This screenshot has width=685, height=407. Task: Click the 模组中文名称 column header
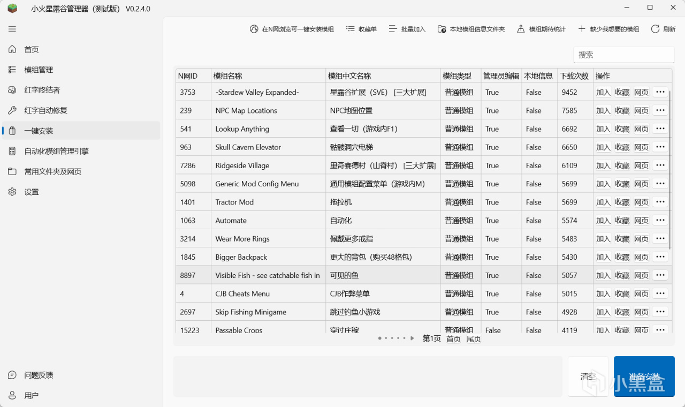point(383,76)
